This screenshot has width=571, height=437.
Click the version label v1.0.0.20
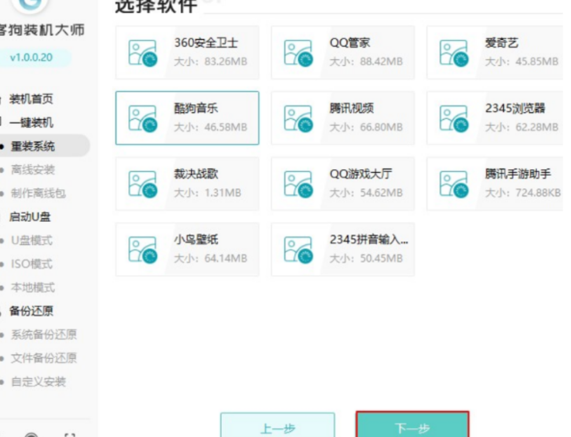(x=31, y=57)
